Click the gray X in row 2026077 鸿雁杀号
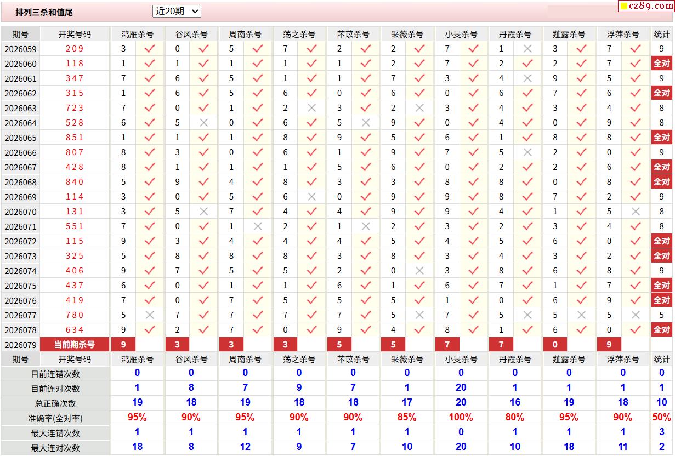Viewport: 675px width, 456px height. coord(150,315)
